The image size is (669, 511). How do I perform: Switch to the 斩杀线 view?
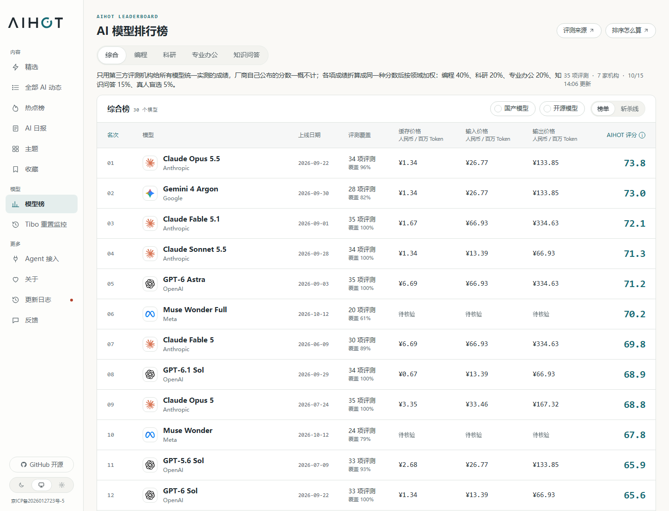pos(630,109)
